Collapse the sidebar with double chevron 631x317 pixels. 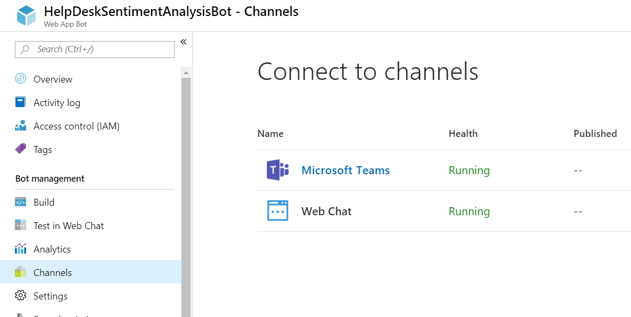(x=183, y=42)
